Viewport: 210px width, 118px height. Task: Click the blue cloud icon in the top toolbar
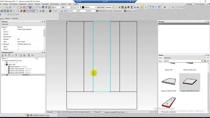pyautogui.click(x=138, y=7)
